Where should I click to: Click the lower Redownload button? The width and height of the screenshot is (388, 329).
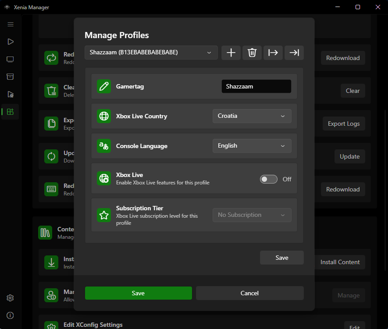(x=343, y=189)
